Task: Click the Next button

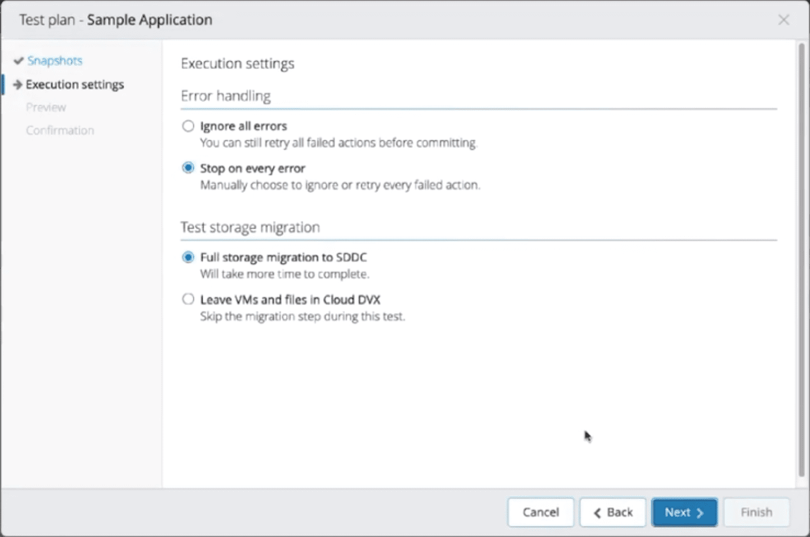Action: pyautogui.click(x=684, y=512)
